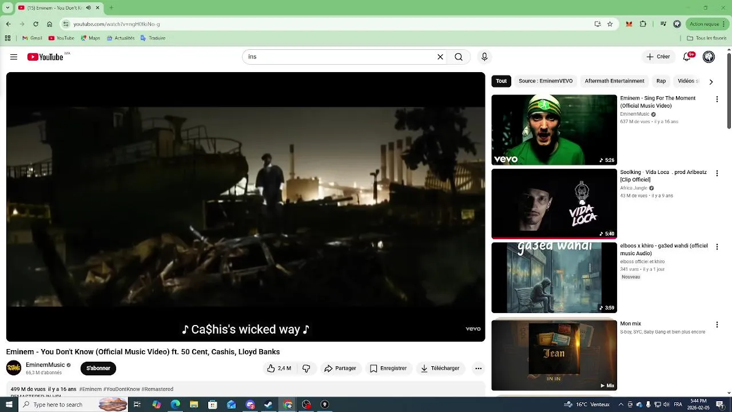Open the tab search dropdown arrow
Viewport: 732px width, 412px height.
pos(7,8)
